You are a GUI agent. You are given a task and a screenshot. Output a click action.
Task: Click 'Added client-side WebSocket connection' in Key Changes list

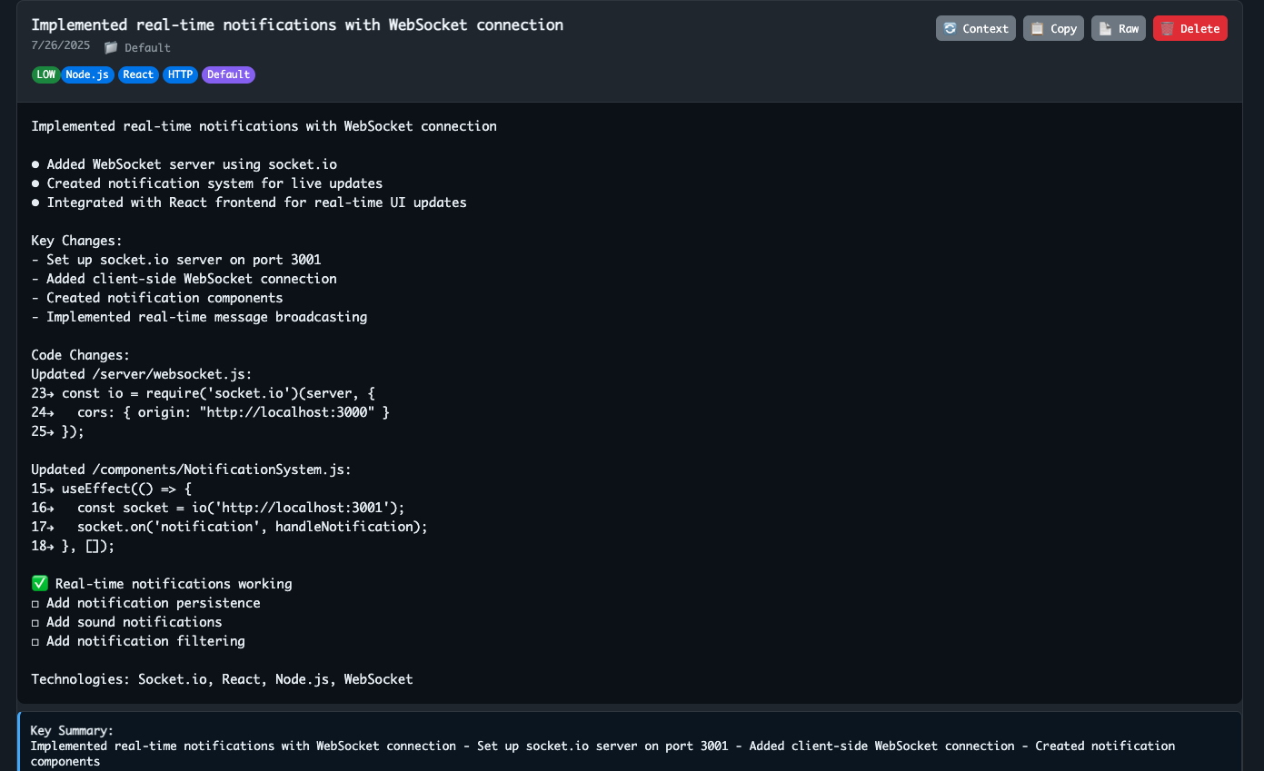pos(184,279)
